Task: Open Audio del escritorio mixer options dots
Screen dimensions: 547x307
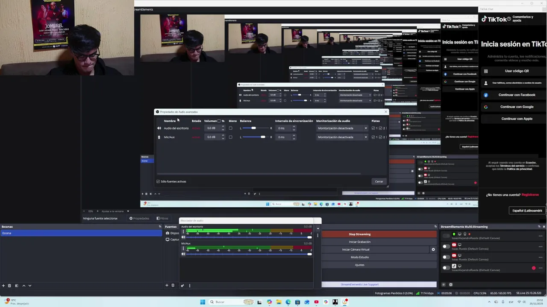Action: [183, 232]
